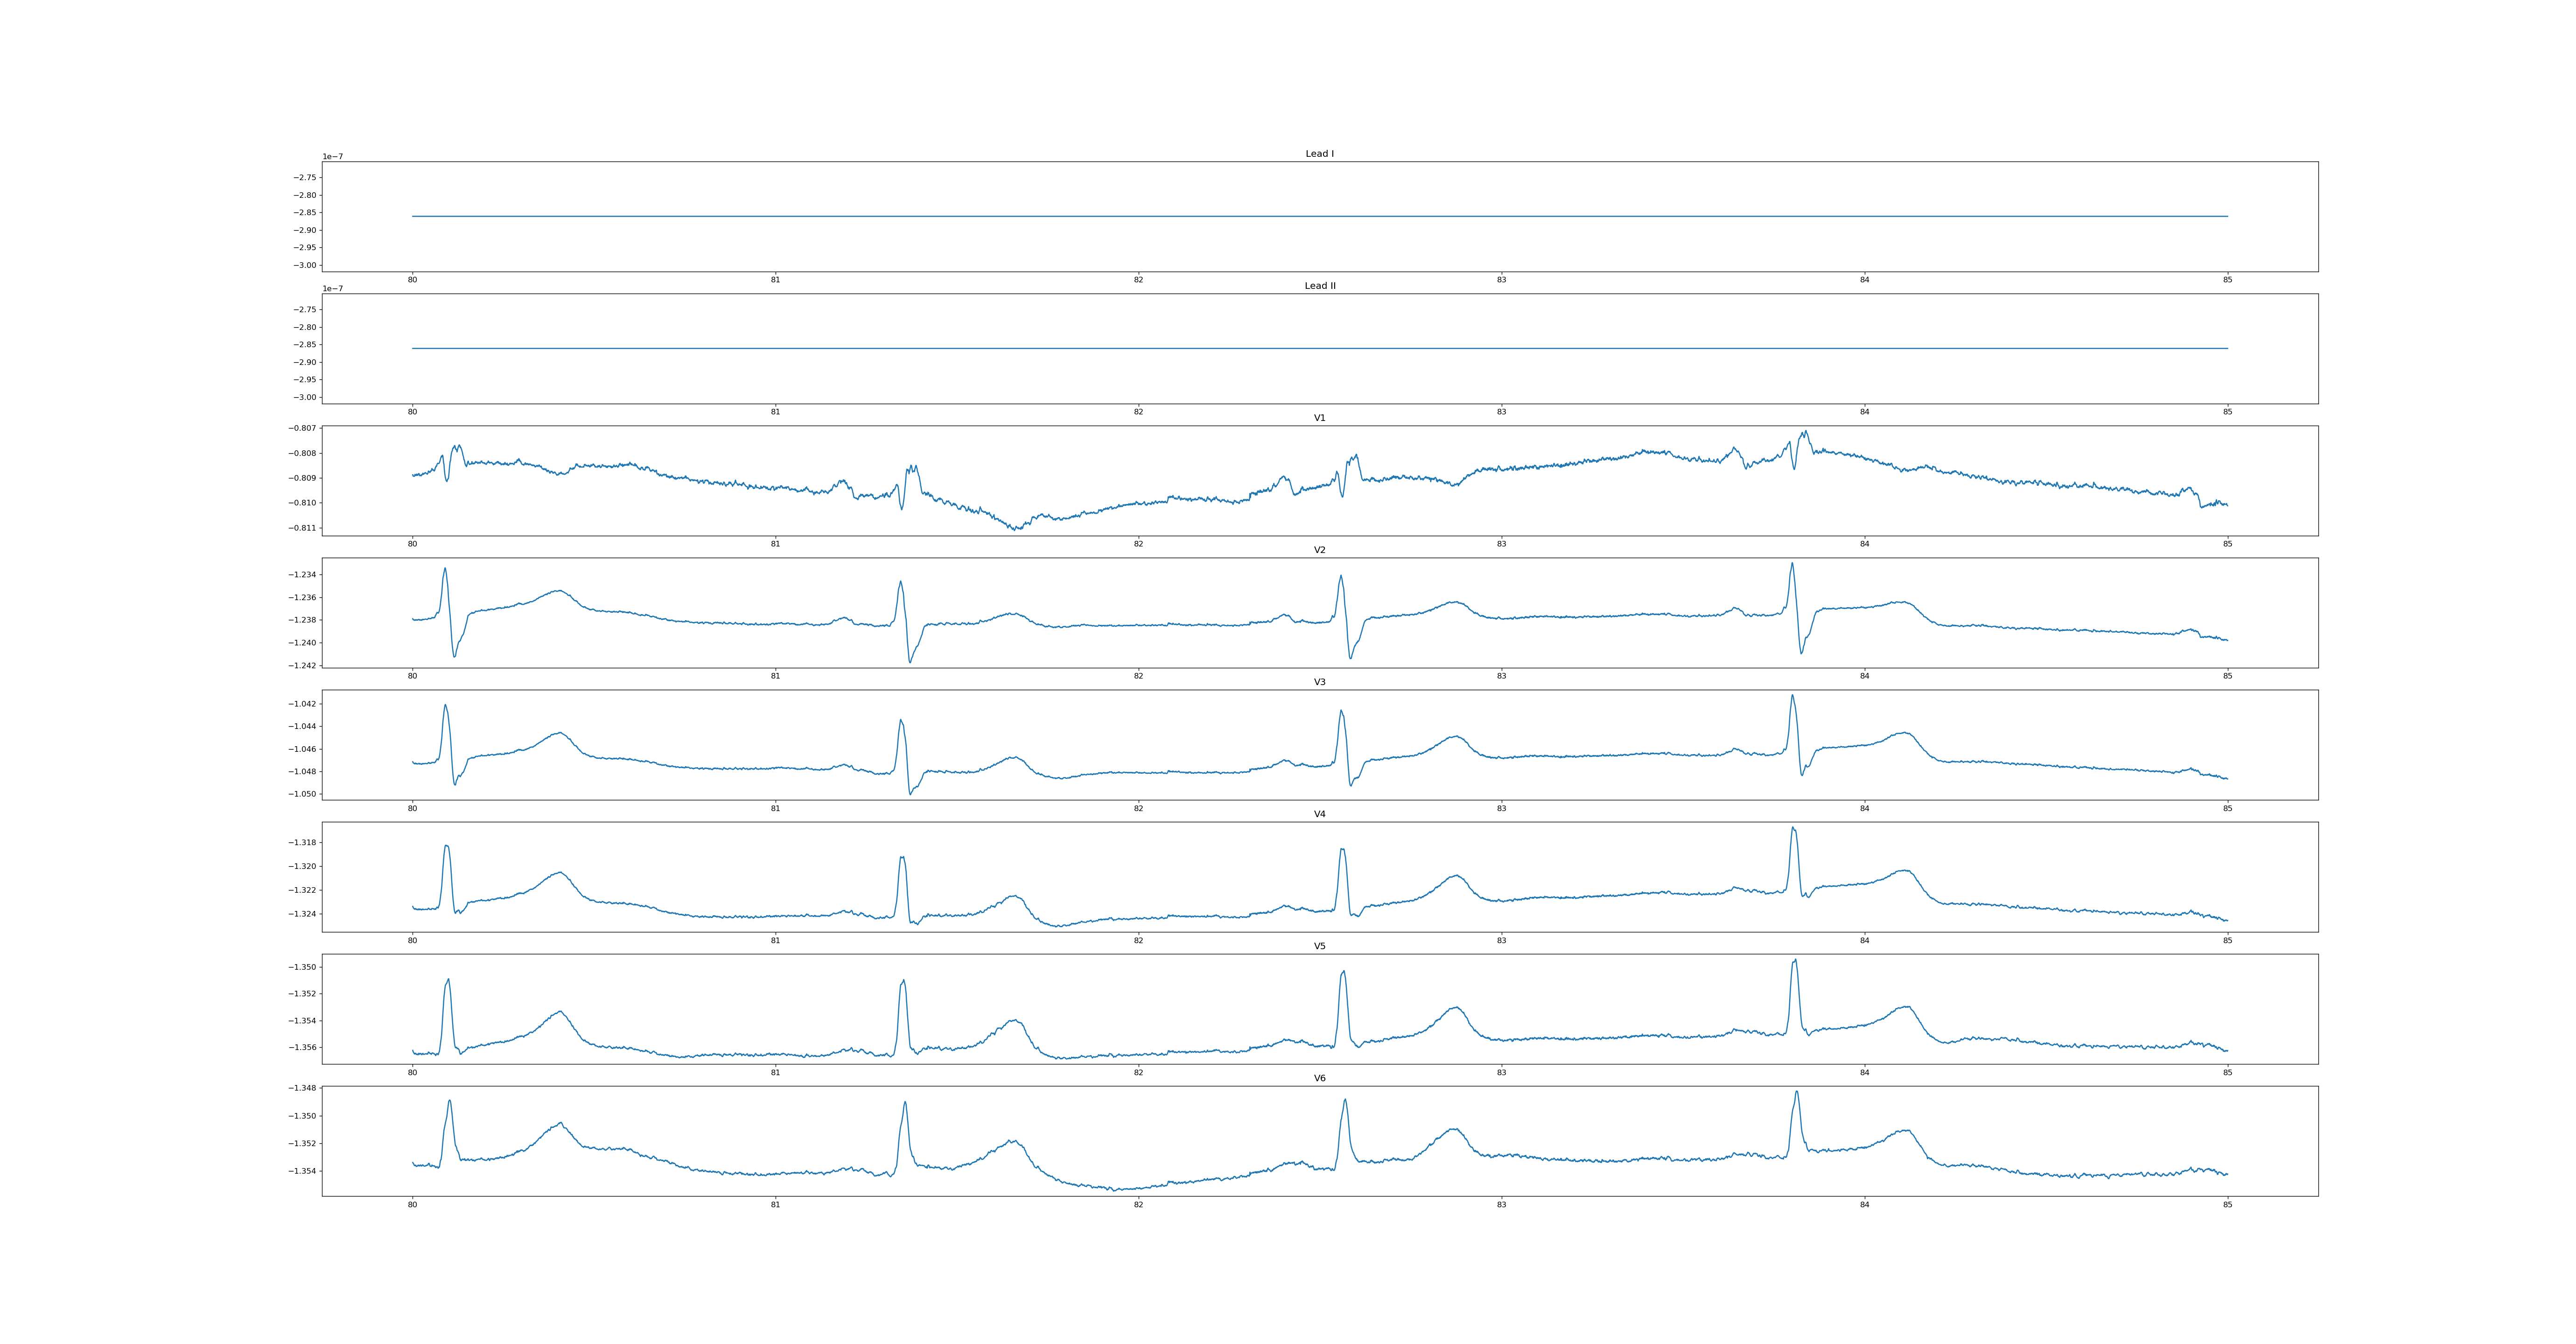Image resolution: width=2576 pixels, height=1344 pixels.
Task: Click the −1.350 y-axis label on V5
Action: [x=303, y=967]
